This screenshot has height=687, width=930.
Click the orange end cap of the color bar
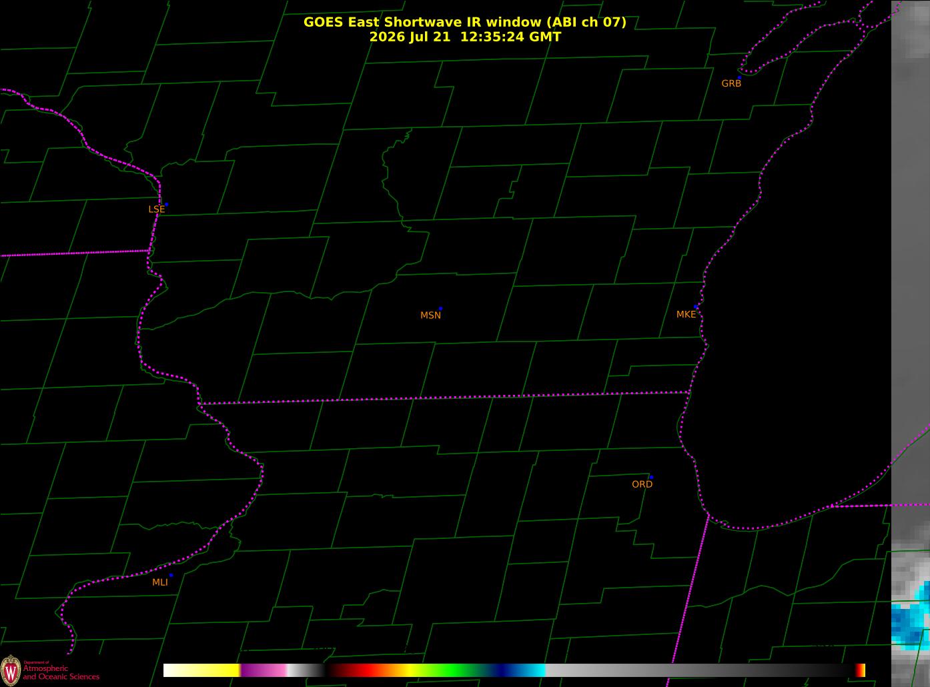(861, 670)
